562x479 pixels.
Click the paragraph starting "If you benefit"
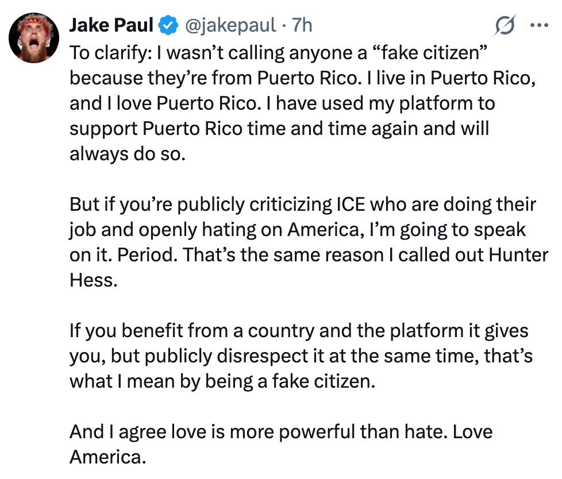[x=299, y=356]
